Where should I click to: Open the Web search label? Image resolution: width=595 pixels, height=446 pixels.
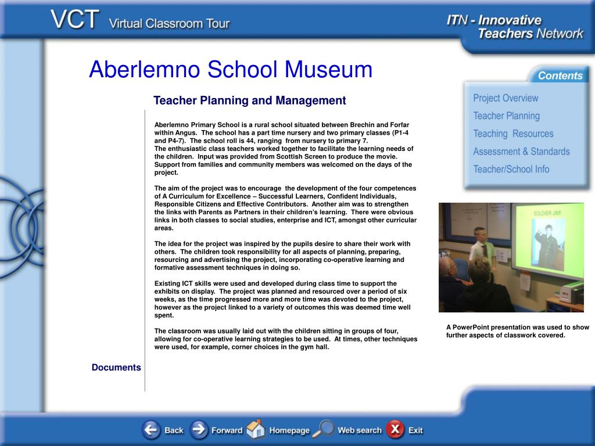[360, 430]
